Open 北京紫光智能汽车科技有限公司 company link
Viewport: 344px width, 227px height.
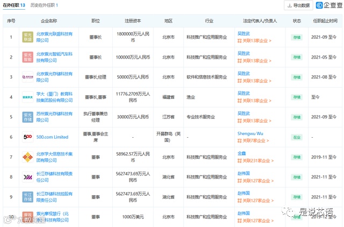pyautogui.click(x=54, y=57)
